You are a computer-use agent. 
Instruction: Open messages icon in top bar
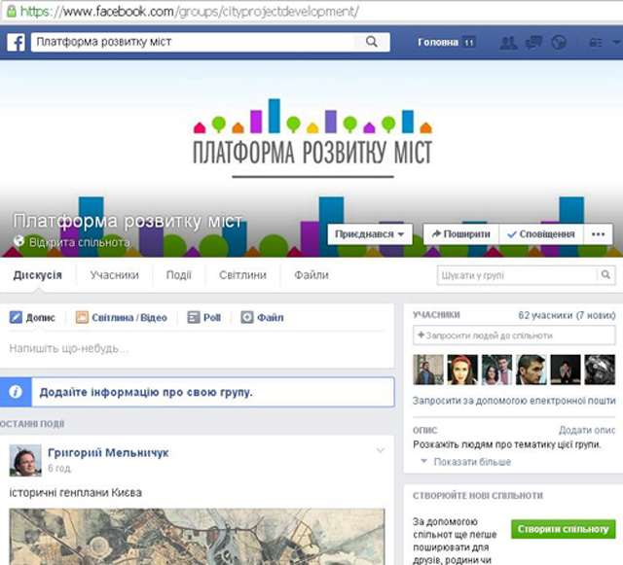pyautogui.click(x=533, y=43)
